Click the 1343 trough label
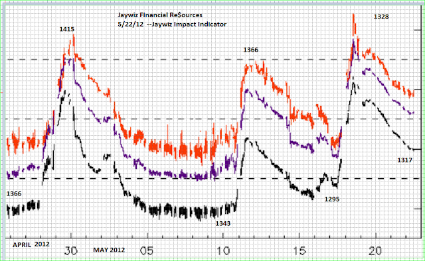Image resolution: width=425 pixels, height=261 pixels. (x=223, y=224)
